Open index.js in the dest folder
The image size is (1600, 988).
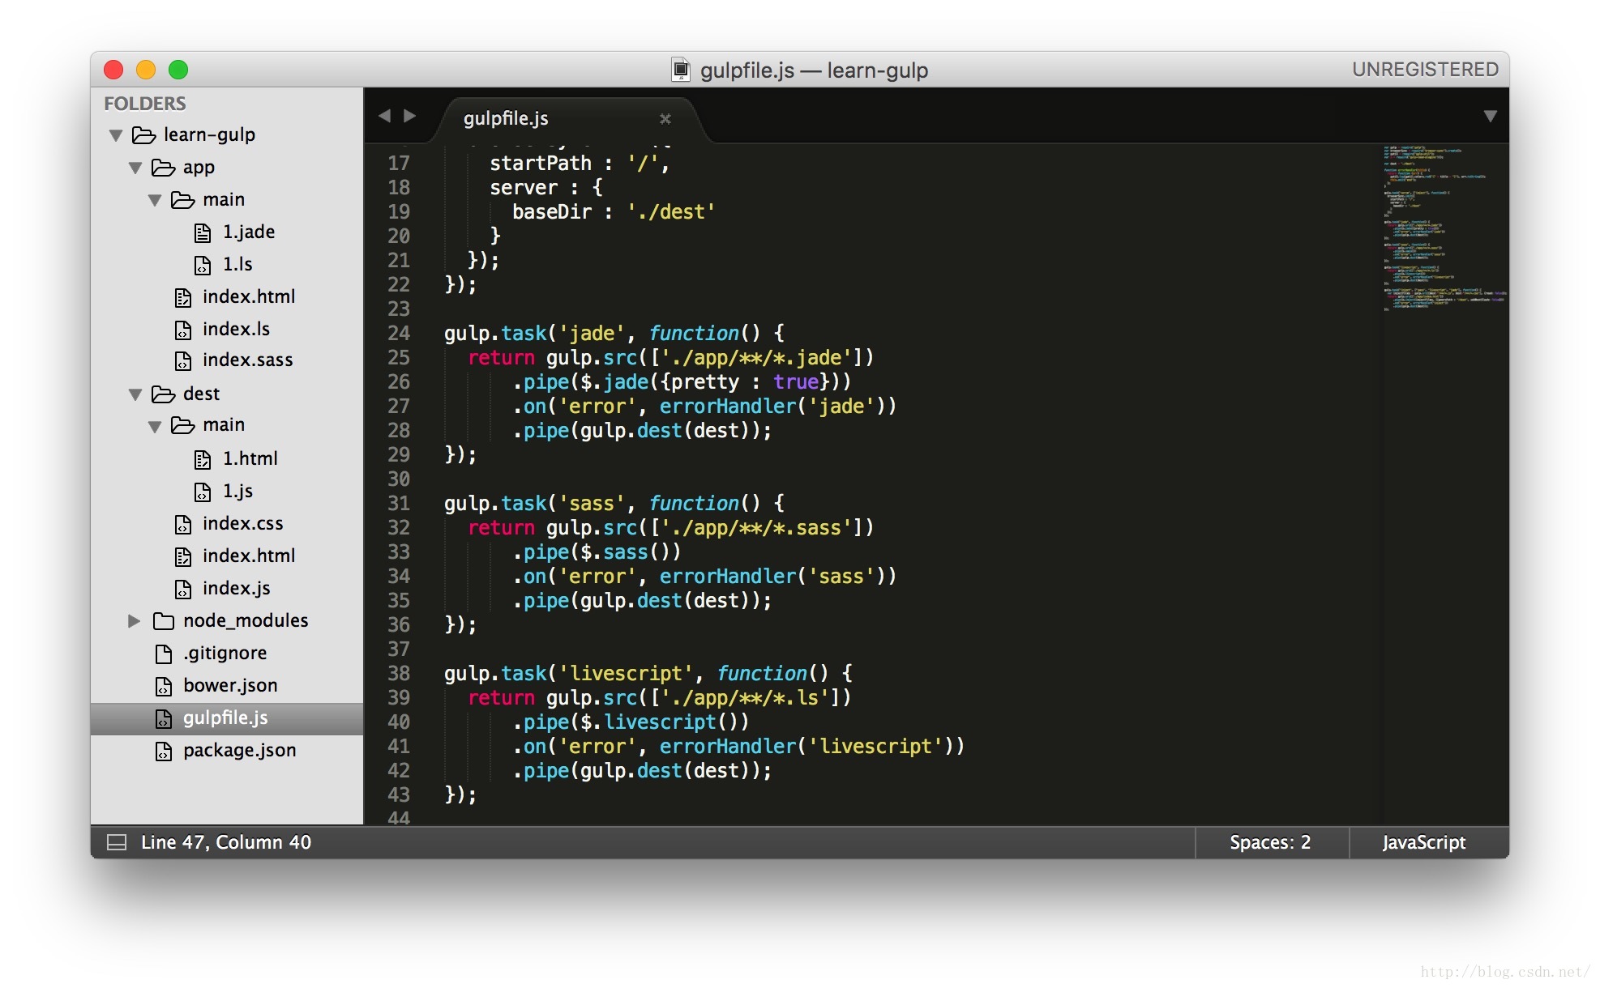237,588
